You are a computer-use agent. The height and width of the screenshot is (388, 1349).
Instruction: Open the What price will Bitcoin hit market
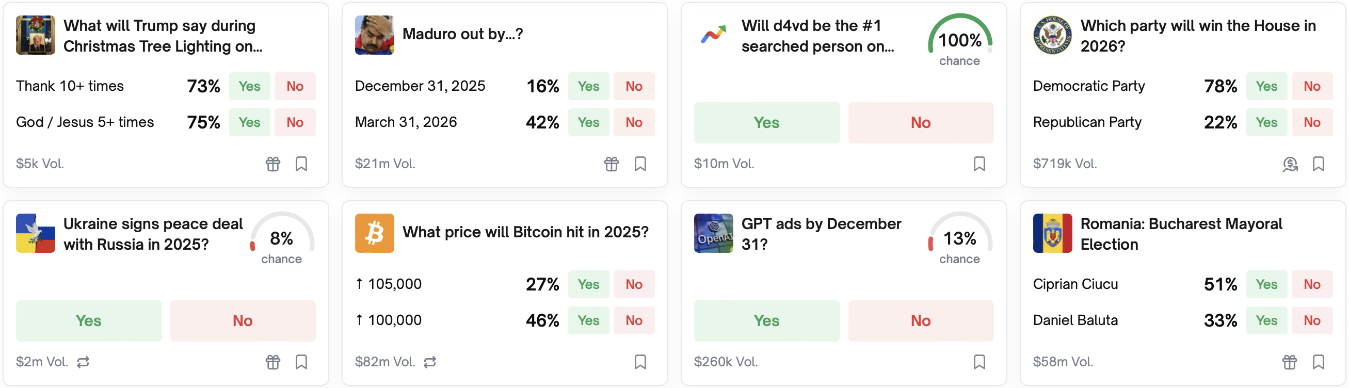(x=525, y=232)
